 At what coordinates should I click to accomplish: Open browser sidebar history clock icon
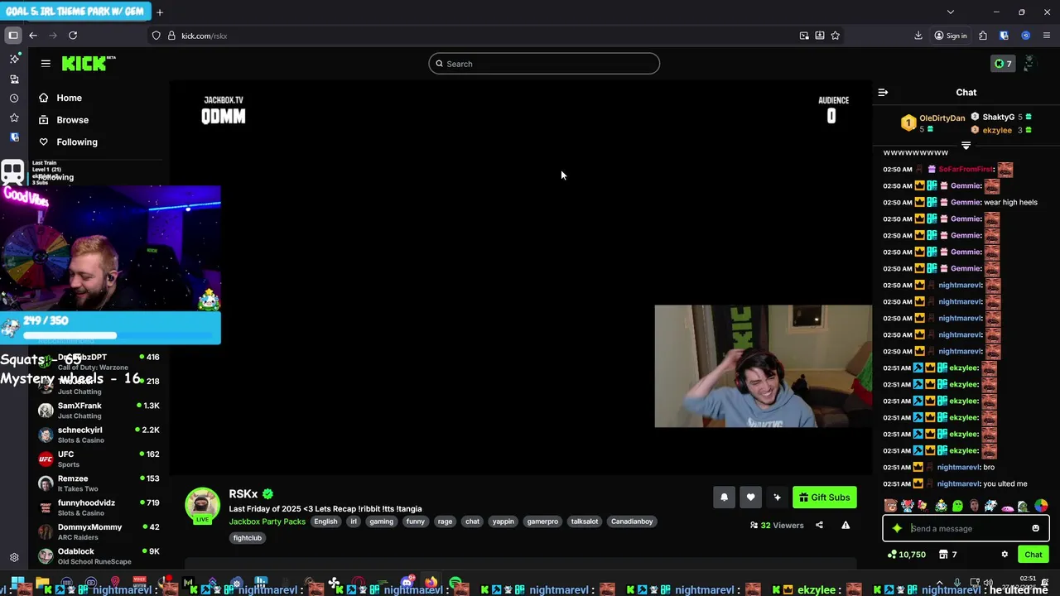pyautogui.click(x=14, y=98)
